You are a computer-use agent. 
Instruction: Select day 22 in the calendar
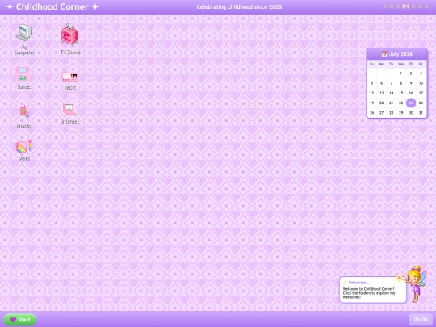point(401,103)
